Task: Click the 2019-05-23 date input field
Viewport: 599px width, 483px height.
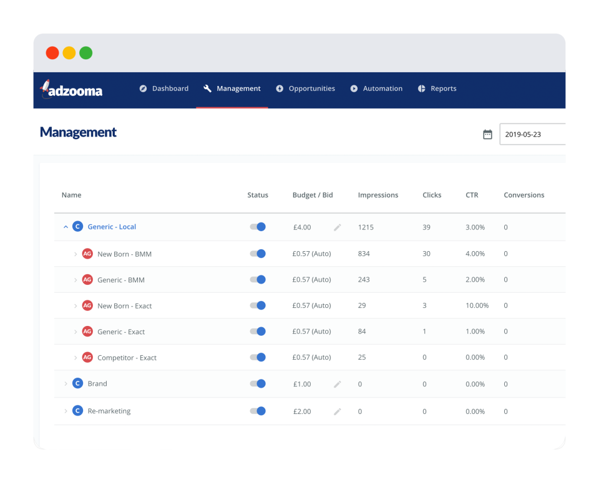Action: tap(532, 134)
